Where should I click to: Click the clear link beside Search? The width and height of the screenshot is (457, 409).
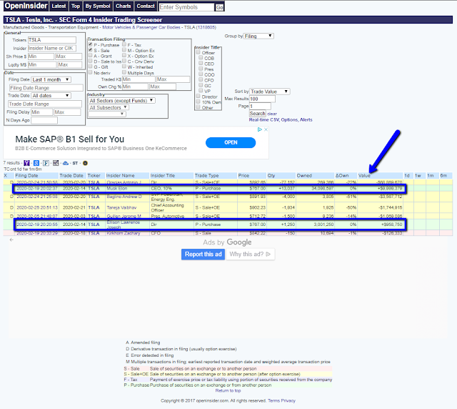pos(272,114)
